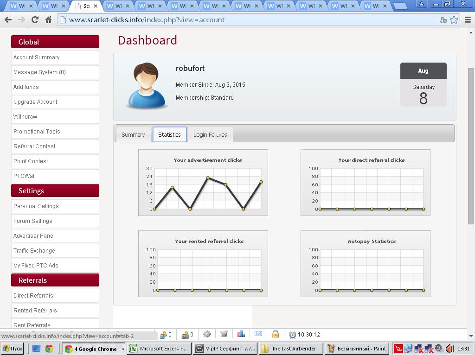Open the Windows Start (Пуск) button

[13, 349]
